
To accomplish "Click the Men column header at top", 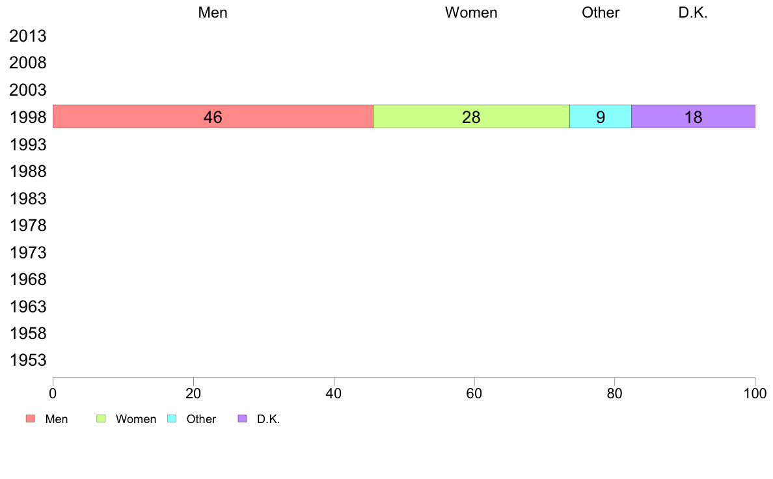I will tap(213, 13).
